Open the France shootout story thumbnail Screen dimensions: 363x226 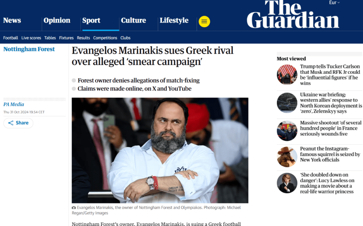pos(287,131)
